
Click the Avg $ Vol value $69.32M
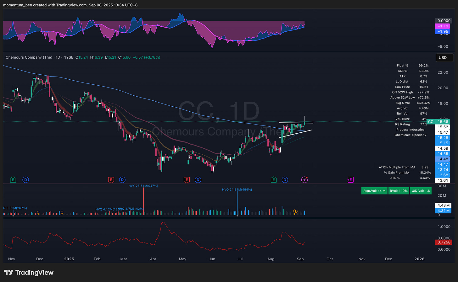tap(424, 103)
